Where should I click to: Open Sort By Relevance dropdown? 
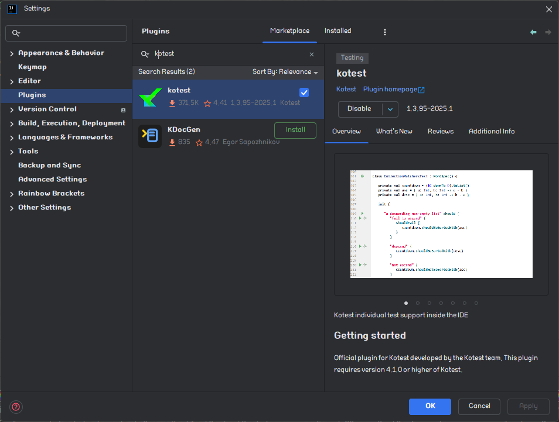point(285,71)
